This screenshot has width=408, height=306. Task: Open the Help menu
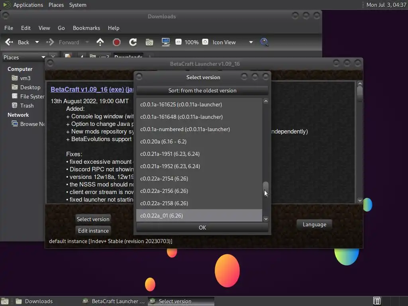tap(114, 28)
